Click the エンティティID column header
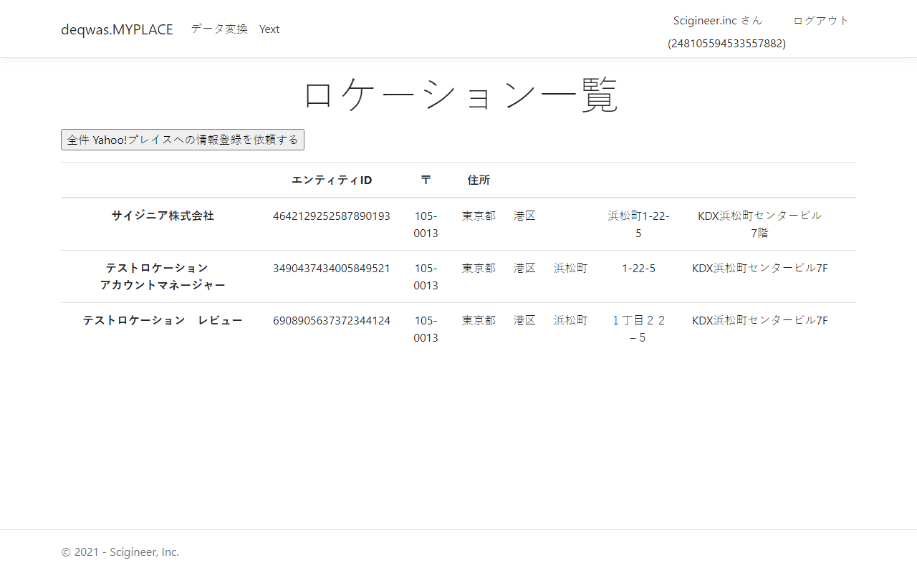 (x=332, y=180)
